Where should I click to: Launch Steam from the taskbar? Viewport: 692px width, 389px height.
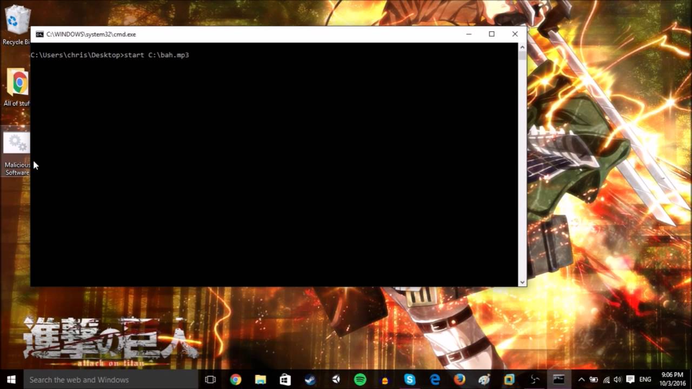click(x=310, y=379)
